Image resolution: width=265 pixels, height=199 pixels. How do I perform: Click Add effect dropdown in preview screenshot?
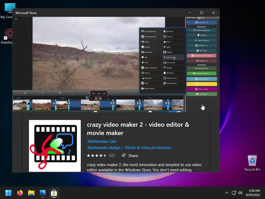click(202, 61)
